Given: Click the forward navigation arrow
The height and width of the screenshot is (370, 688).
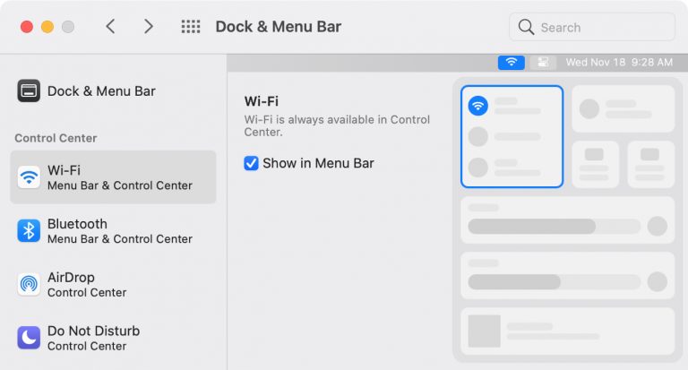Looking at the screenshot, I should point(149,27).
